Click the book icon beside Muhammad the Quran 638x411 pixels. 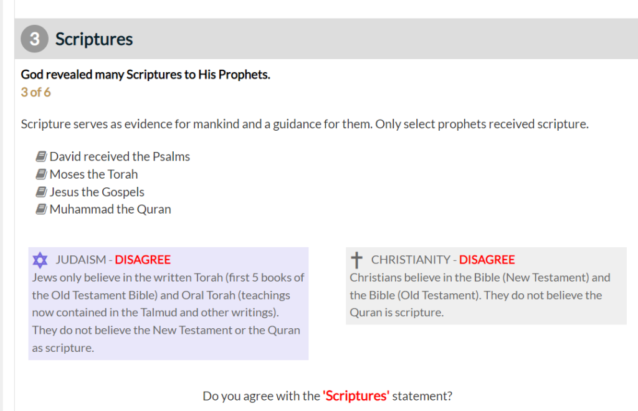41,209
